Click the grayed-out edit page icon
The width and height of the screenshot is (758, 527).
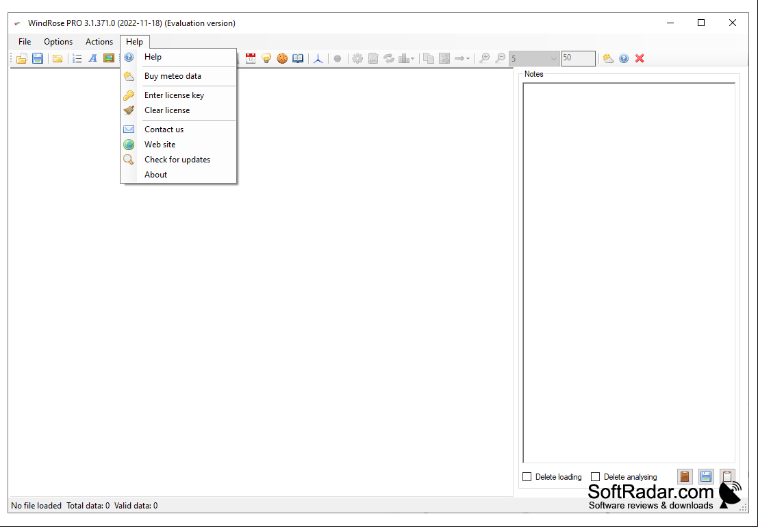(x=373, y=58)
